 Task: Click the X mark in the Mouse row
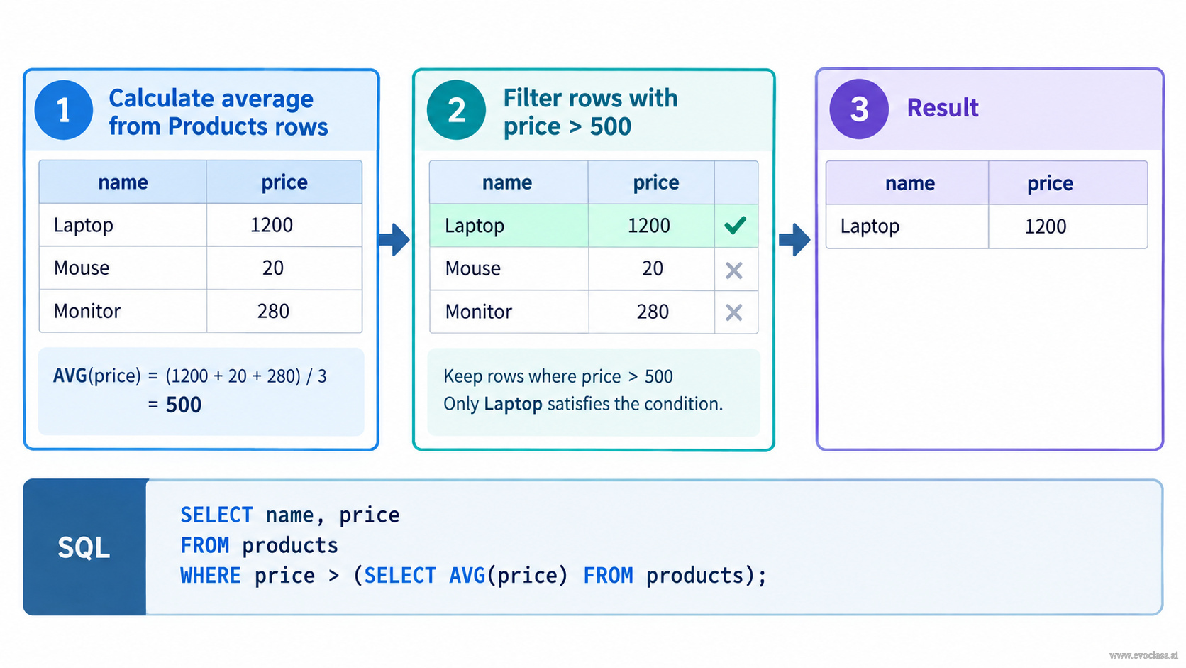[x=734, y=270]
